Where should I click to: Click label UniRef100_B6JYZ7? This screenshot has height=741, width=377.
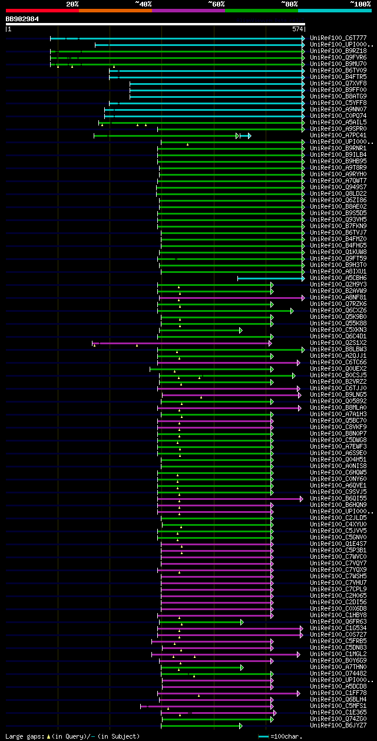click(x=338, y=725)
